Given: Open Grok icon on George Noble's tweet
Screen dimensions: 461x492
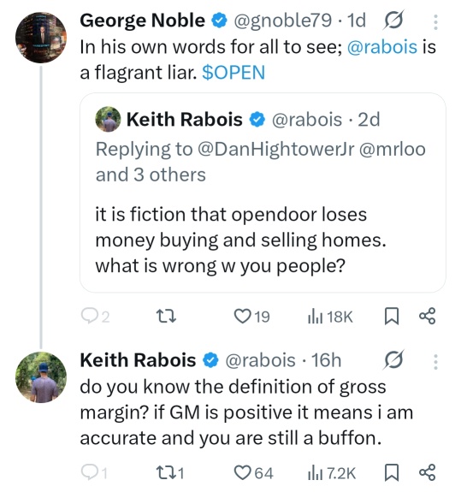Looking at the screenshot, I should click(393, 21).
